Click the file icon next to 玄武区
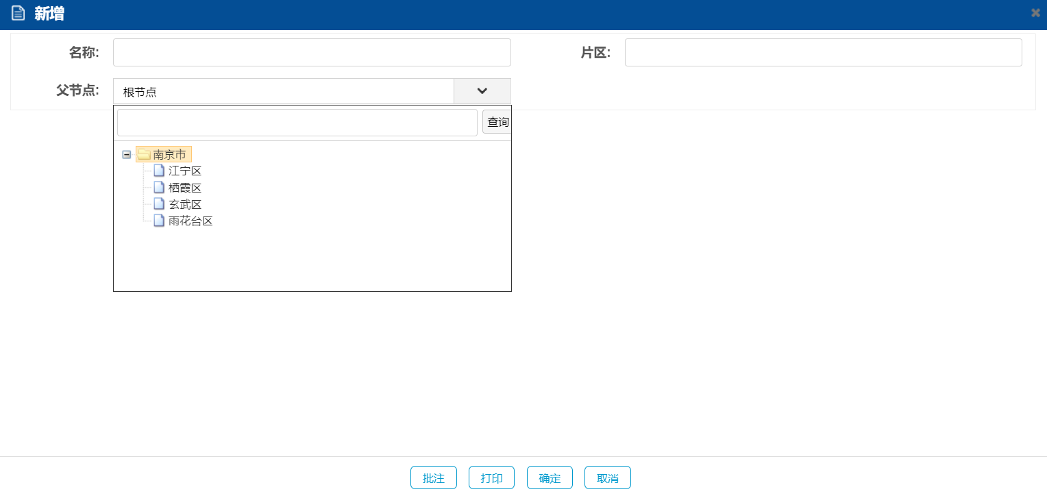 [159, 204]
